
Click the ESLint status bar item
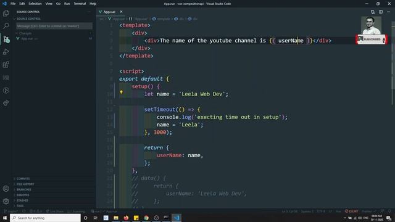click(x=351, y=211)
